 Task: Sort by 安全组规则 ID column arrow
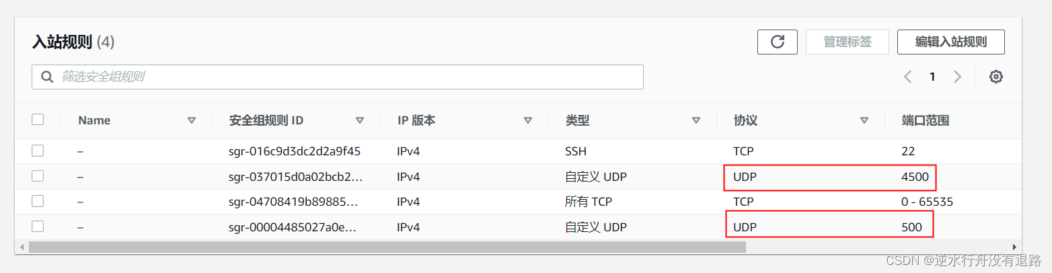(x=359, y=120)
